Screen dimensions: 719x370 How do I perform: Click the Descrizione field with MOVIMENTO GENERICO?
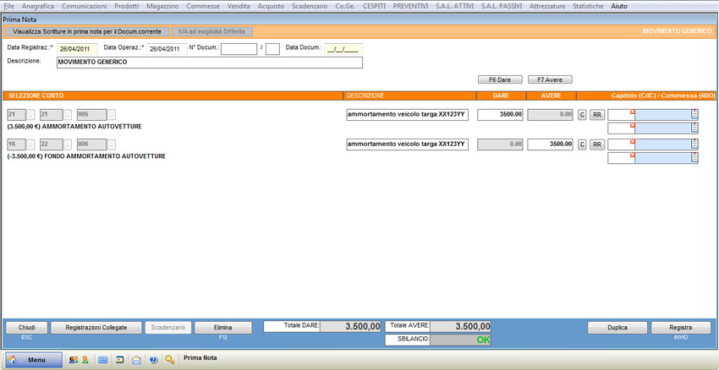click(209, 62)
